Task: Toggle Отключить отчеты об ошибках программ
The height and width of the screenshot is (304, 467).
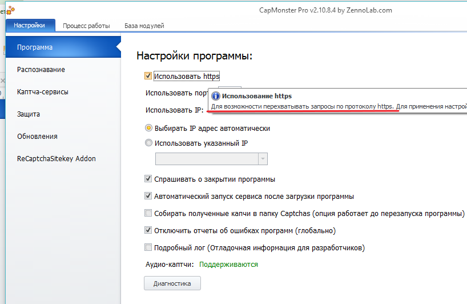Action: click(148, 230)
